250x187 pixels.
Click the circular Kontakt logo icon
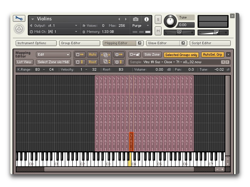click(19, 29)
